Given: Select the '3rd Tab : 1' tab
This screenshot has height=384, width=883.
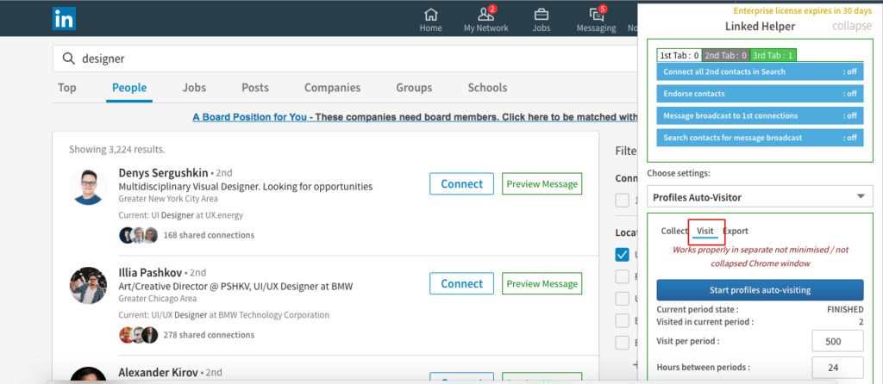Looking at the screenshot, I should 773,55.
